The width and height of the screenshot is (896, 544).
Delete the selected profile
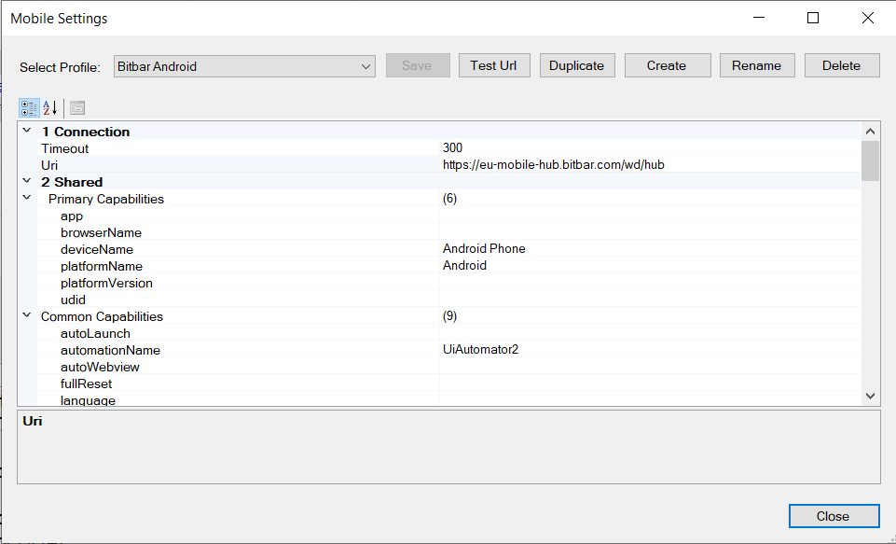pyautogui.click(x=841, y=65)
